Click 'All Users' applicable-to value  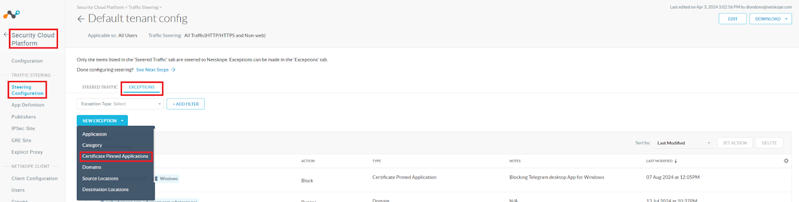(128, 35)
